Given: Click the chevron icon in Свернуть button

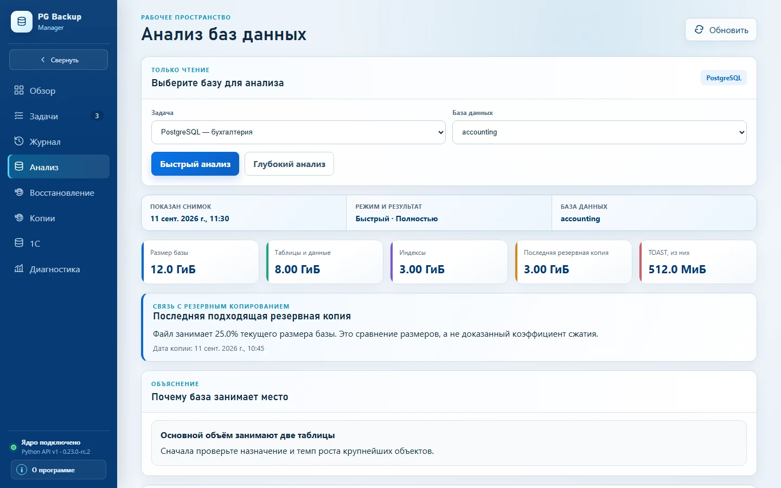Looking at the screenshot, I should (x=43, y=60).
